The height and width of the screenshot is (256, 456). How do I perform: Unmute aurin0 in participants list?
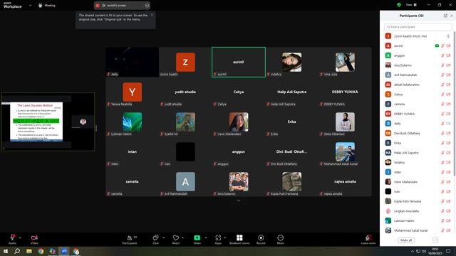(442, 46)
